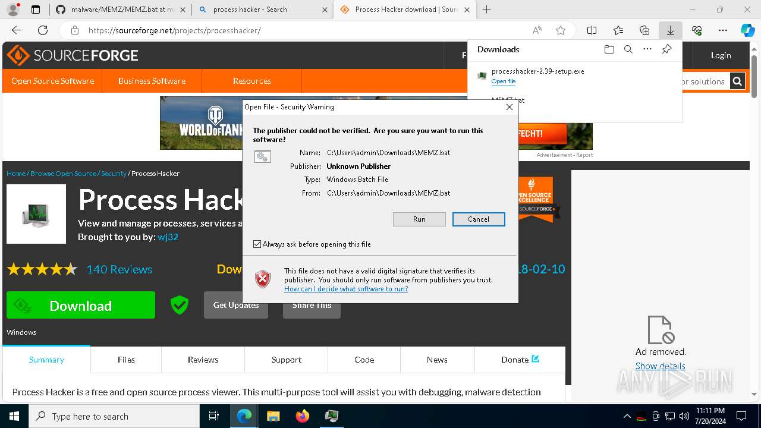Screen dimensions: 761x428
Task: Open the Favorites list icon
Action: (x=618, y=30)
